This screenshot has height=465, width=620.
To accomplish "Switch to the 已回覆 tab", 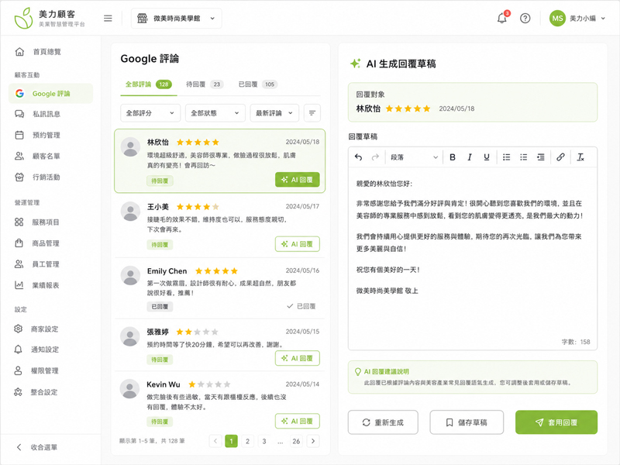I will [x=258, y=84].
